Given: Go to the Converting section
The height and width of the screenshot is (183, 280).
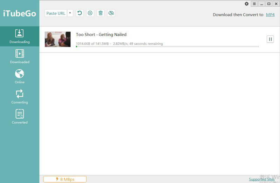Looking at the screenshot, I should click(x=20, y=97).
